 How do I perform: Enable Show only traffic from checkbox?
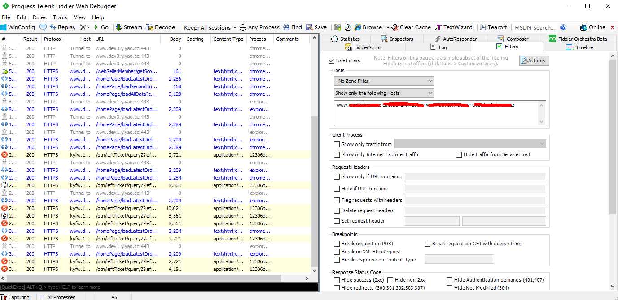(x=337, y=144)
